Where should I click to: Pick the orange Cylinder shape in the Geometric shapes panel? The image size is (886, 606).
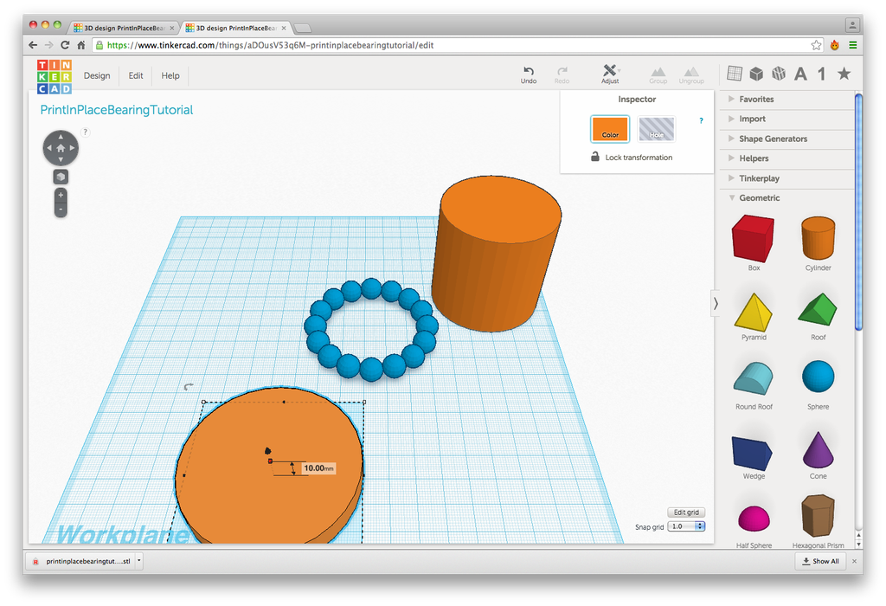[818, 237]
